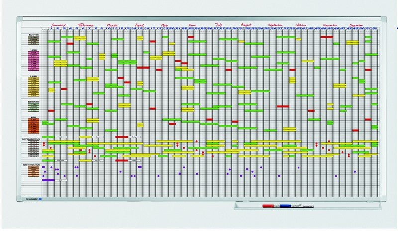This screenshot has height=231, width=398.
Task: Click the March month heading
Action: [113, 24]
